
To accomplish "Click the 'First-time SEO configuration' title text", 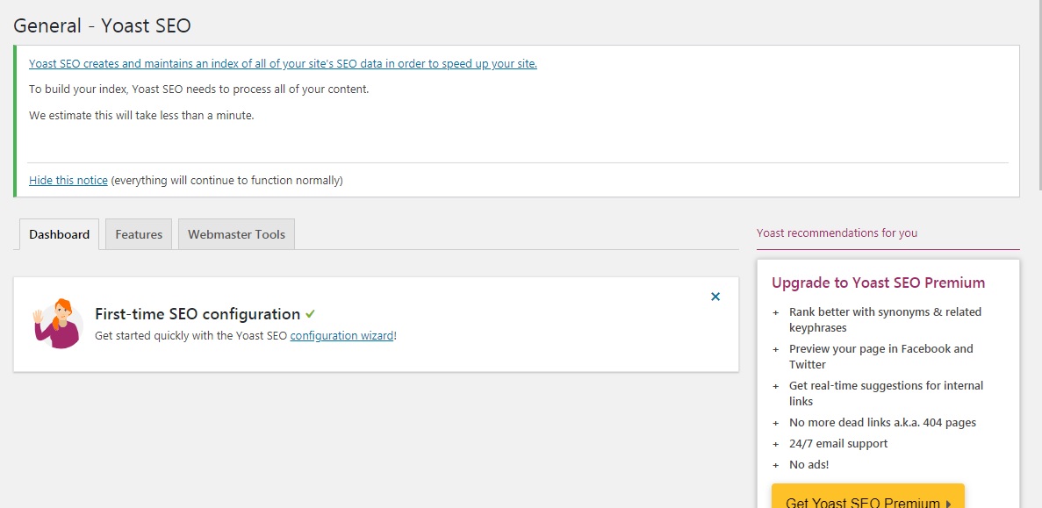I will coord(198,314).
